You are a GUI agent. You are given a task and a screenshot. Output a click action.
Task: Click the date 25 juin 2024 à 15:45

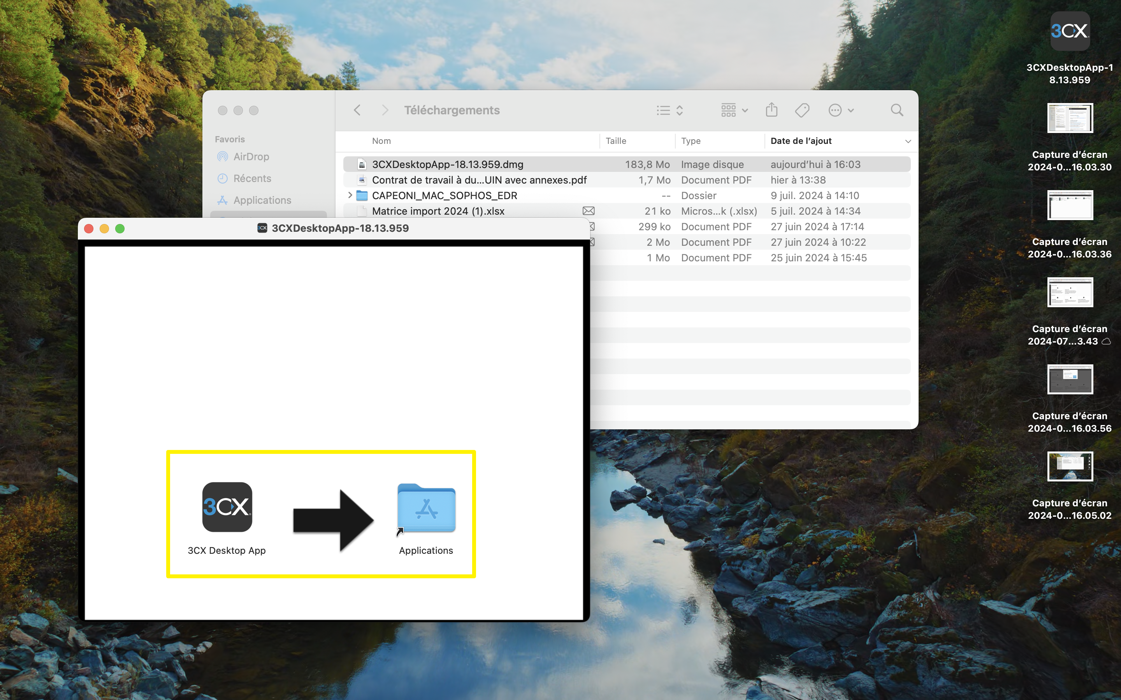click(x=819, y=258)
